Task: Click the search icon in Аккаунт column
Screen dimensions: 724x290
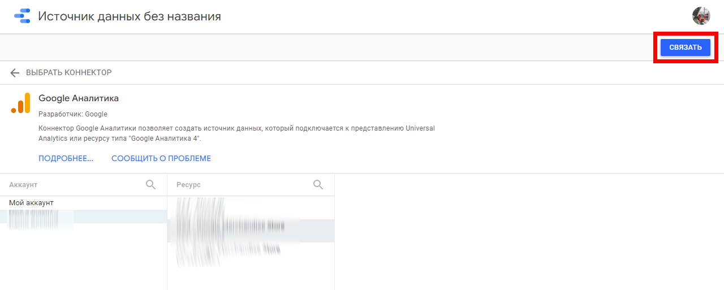Action: (x=150, y=184)
